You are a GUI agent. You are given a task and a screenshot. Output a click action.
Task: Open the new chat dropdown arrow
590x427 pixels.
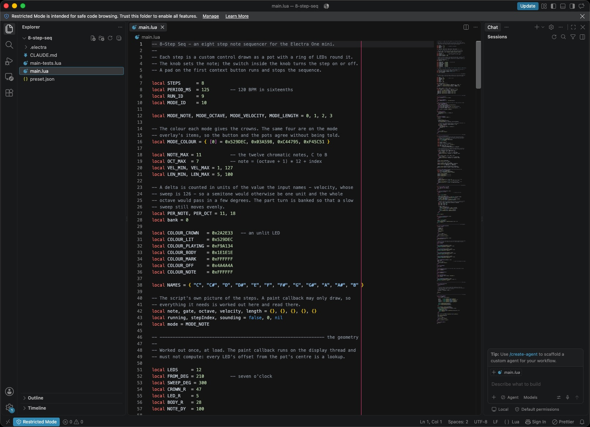pos(543,27)
